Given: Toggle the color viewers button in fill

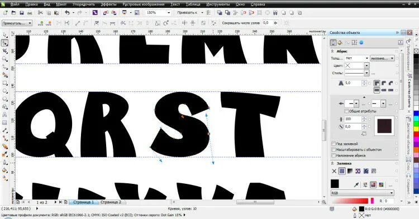Looking at the screenshot, I should pos(373,184).
